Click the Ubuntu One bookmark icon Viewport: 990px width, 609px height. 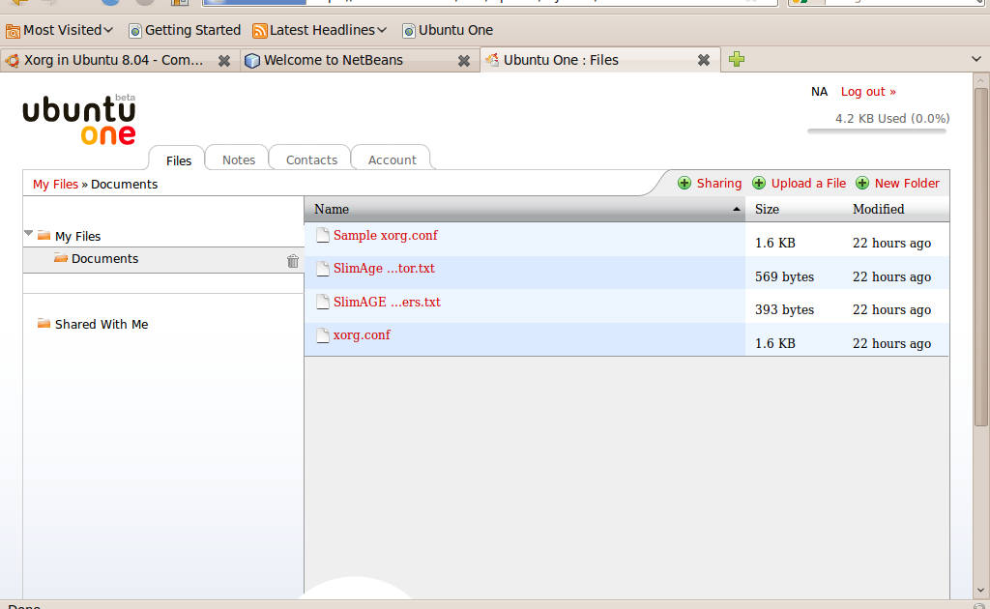click(x=409, y=30)
